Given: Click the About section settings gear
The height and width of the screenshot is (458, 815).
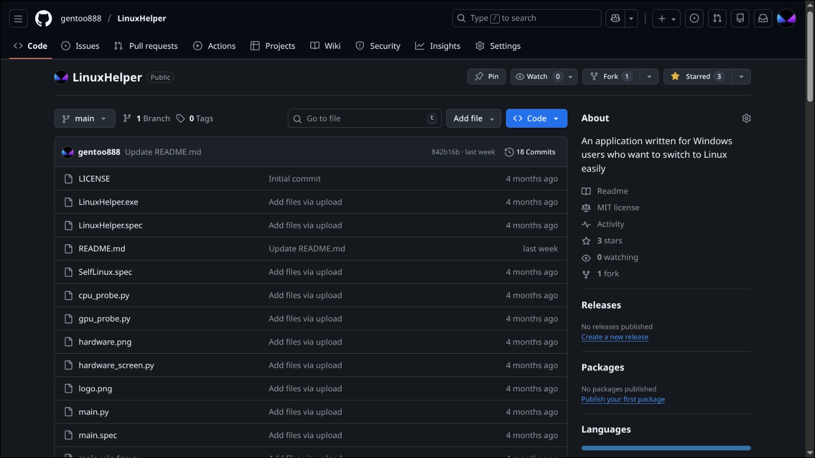Looking at the screenshot, I should tap(746, 118).
